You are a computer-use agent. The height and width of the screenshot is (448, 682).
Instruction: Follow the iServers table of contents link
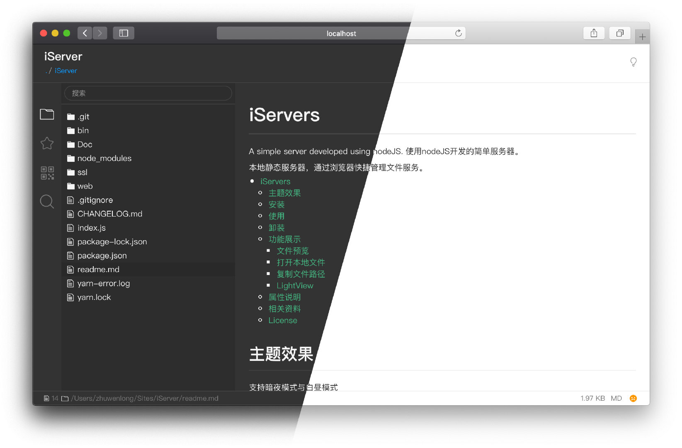(275, 181)
